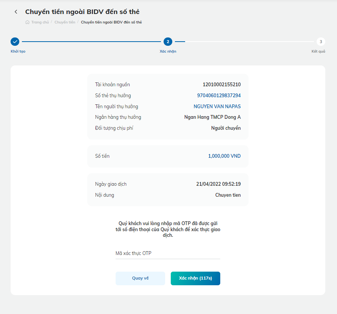Image resolution: width=337 pixels, height=314 pixels.
Task: Click the completed checkmark step circle
Action: 15,42
